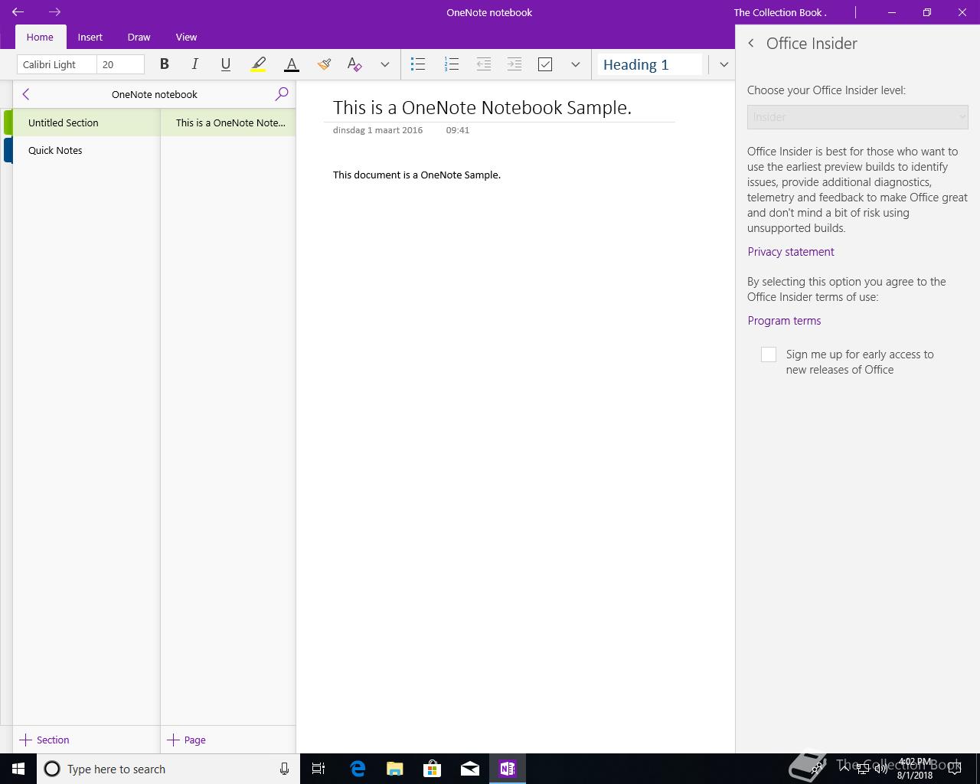Go forward with the title bar arrow

pos(54,12)
